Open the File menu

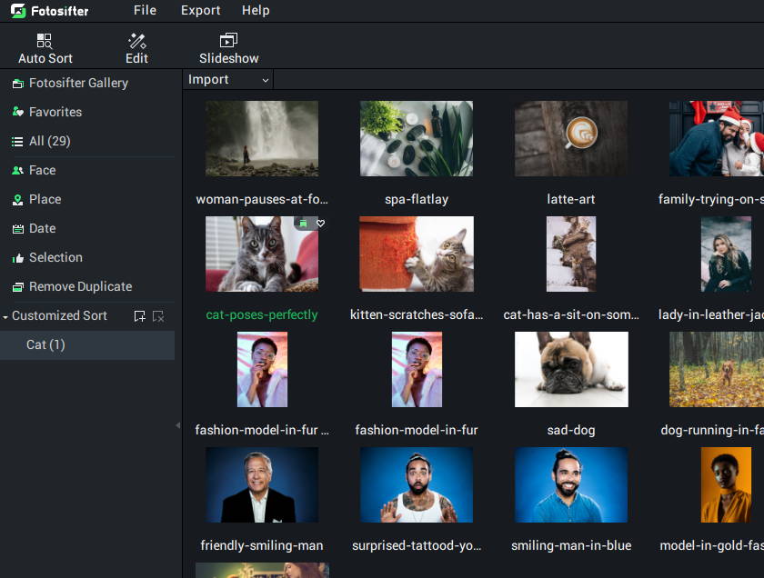145,10
